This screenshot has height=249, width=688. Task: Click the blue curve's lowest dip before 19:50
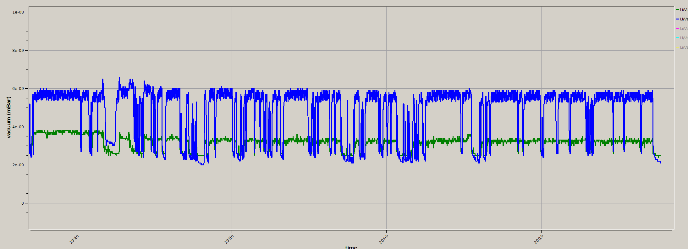pos(202,164)
